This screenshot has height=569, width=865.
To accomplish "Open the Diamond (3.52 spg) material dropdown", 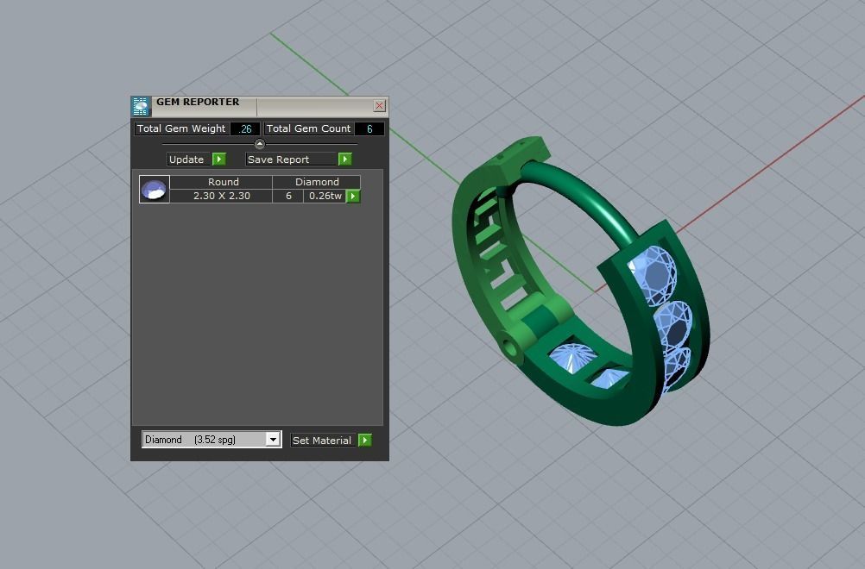I will tap(212, 440).
